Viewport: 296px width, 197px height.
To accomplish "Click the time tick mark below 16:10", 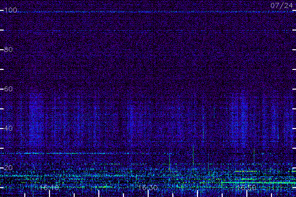I will tap(49, 194).
